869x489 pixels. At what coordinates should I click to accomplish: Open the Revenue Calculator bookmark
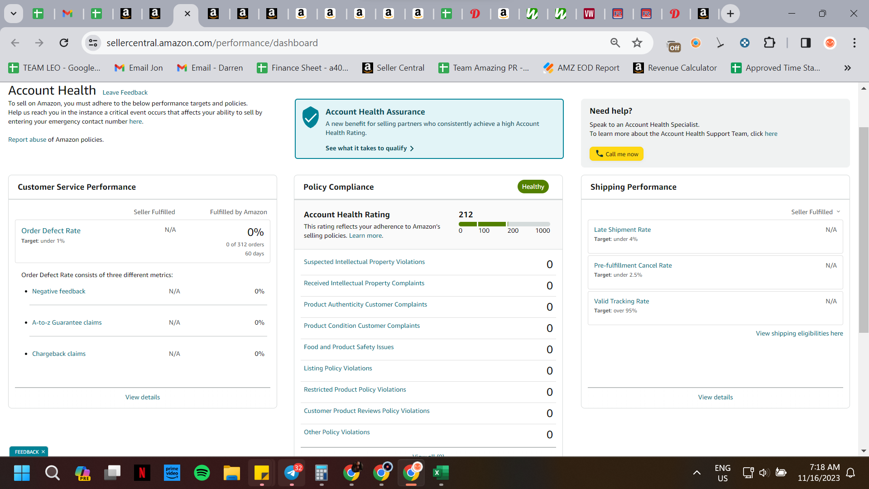[675, 68]
